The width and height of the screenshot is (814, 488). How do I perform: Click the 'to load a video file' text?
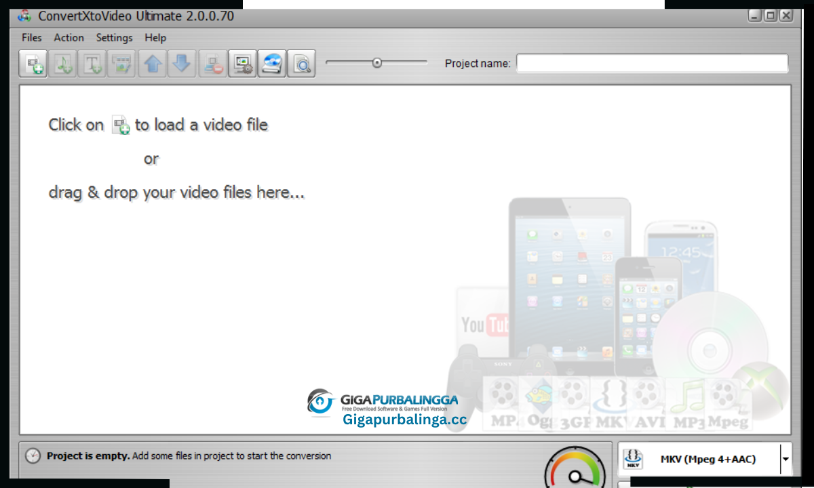click(x=201, y=125)
